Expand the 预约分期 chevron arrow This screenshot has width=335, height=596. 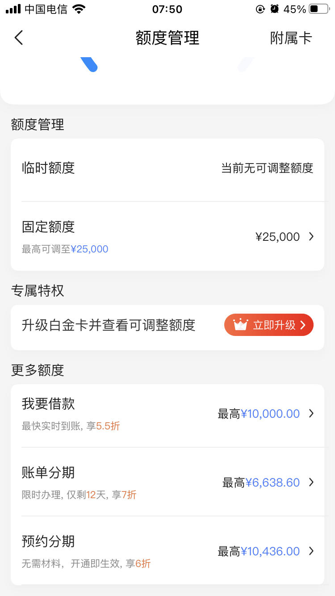click(x=311, y=551)
